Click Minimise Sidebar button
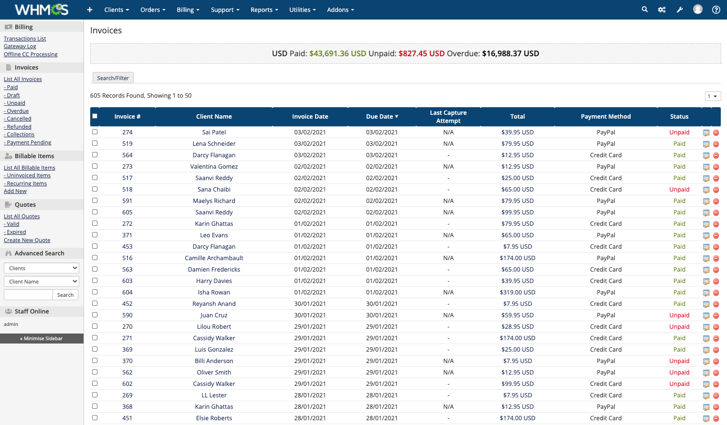Screen dimensions: 727x425 click(42, 338)
